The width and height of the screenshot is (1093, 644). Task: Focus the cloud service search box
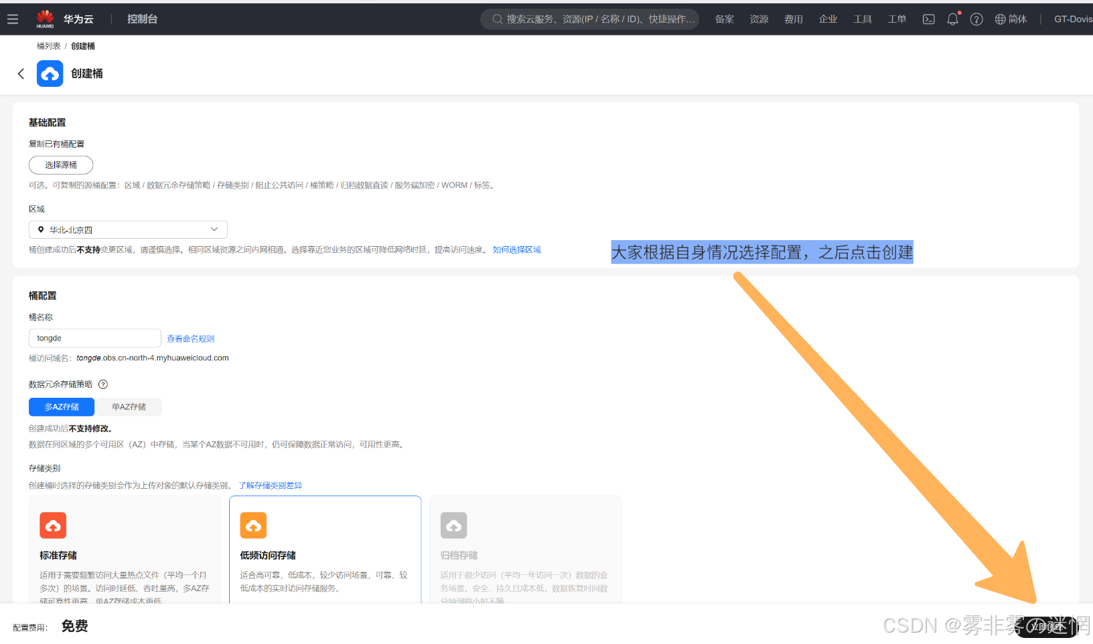click(x=590, y=19)
